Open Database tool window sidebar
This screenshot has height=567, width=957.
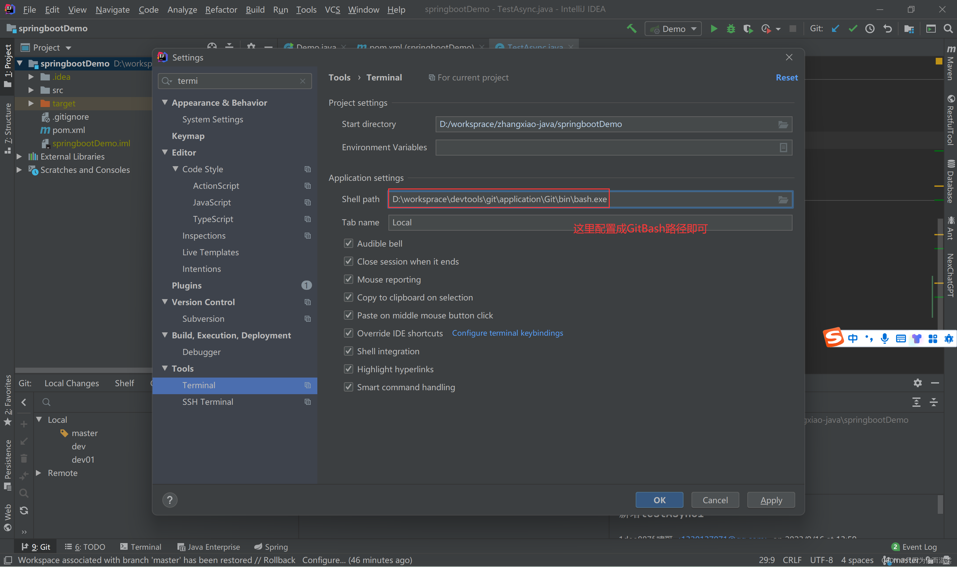pos(950,181)
